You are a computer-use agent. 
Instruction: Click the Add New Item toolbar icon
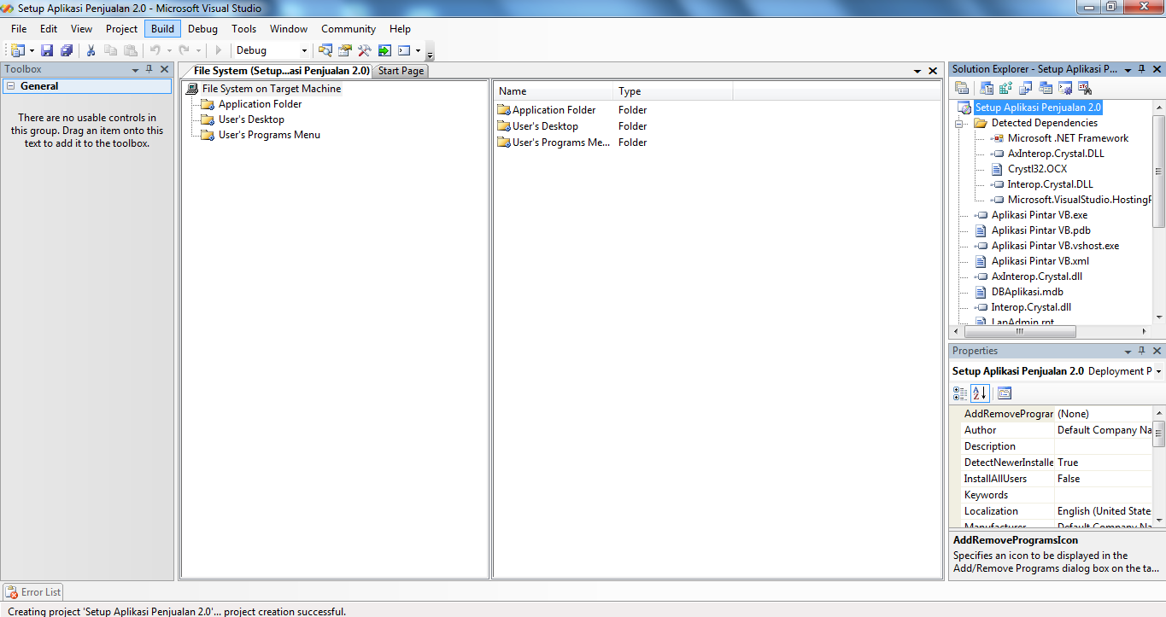pos(18,50)
